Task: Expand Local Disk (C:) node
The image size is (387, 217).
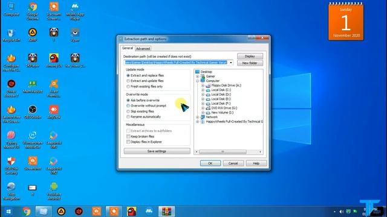Action: coord(203,90)
